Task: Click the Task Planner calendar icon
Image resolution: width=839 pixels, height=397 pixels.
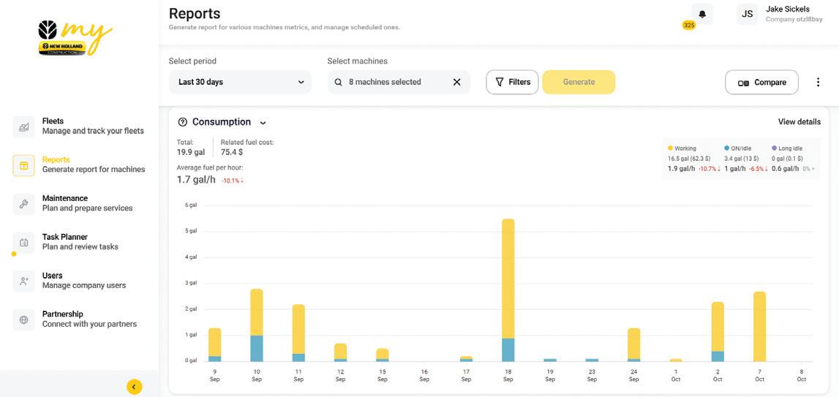Action: coord(23,242)
